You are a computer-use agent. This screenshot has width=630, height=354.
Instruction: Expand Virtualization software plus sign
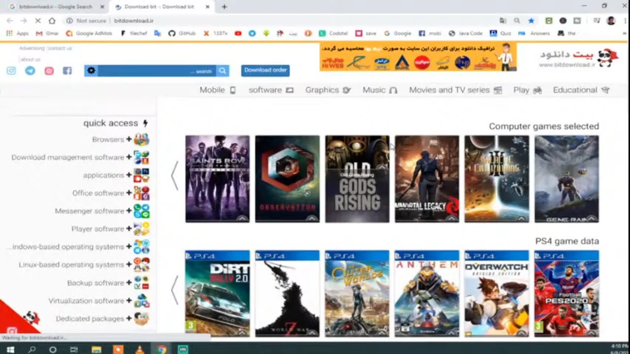[129, 300]
